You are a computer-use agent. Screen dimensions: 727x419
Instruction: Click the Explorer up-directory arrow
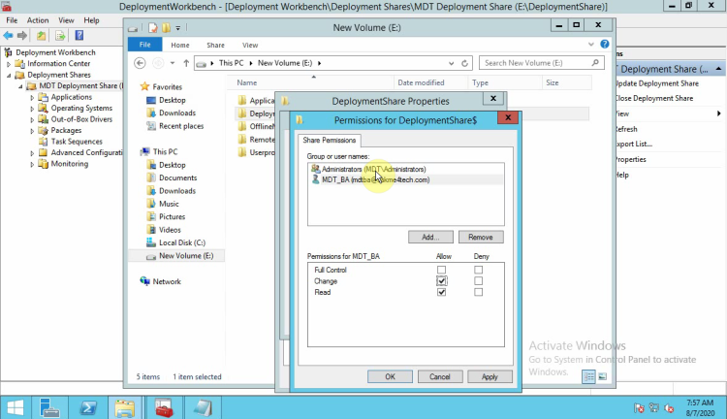[186, 63]
